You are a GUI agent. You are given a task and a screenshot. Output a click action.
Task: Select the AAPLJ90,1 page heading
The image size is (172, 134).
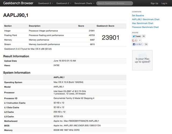point(16,15)
